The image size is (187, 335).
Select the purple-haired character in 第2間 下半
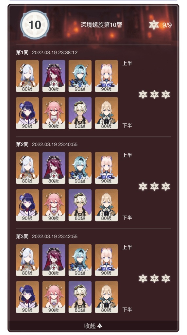[27, 205]
